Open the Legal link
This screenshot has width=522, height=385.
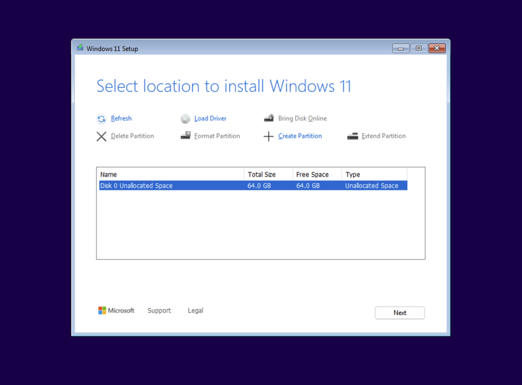(195, 311)
